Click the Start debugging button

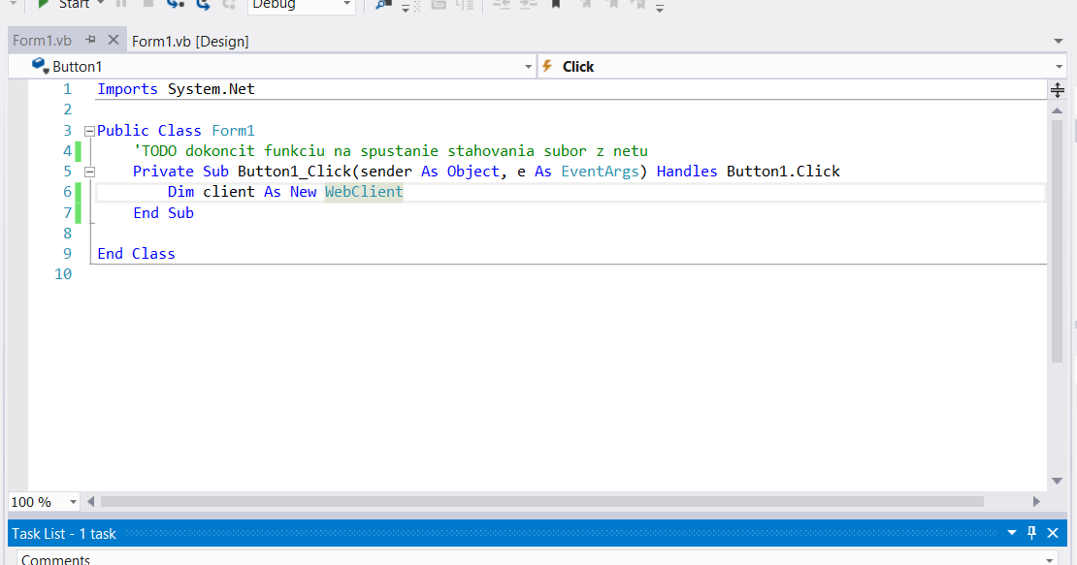click(65, 4)
